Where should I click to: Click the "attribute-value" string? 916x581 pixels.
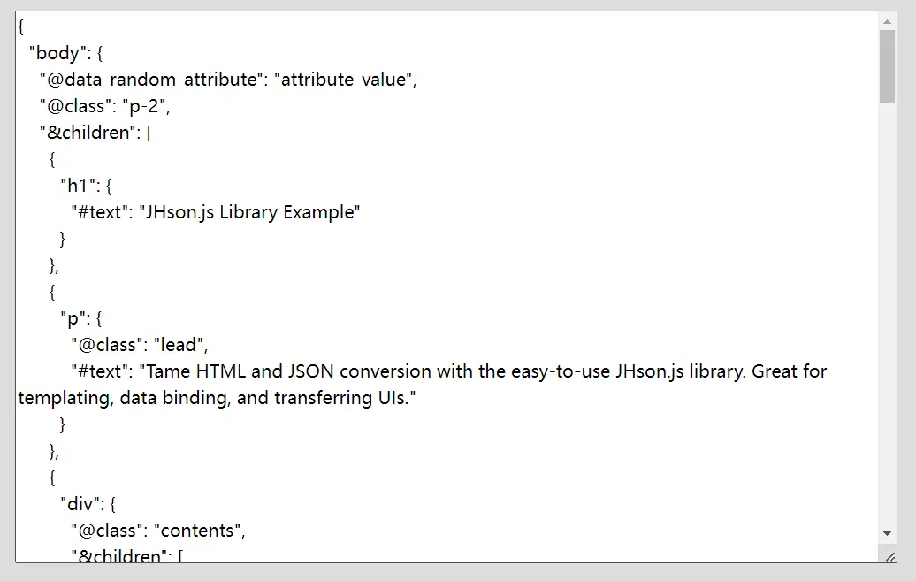[x=343, y=80]
